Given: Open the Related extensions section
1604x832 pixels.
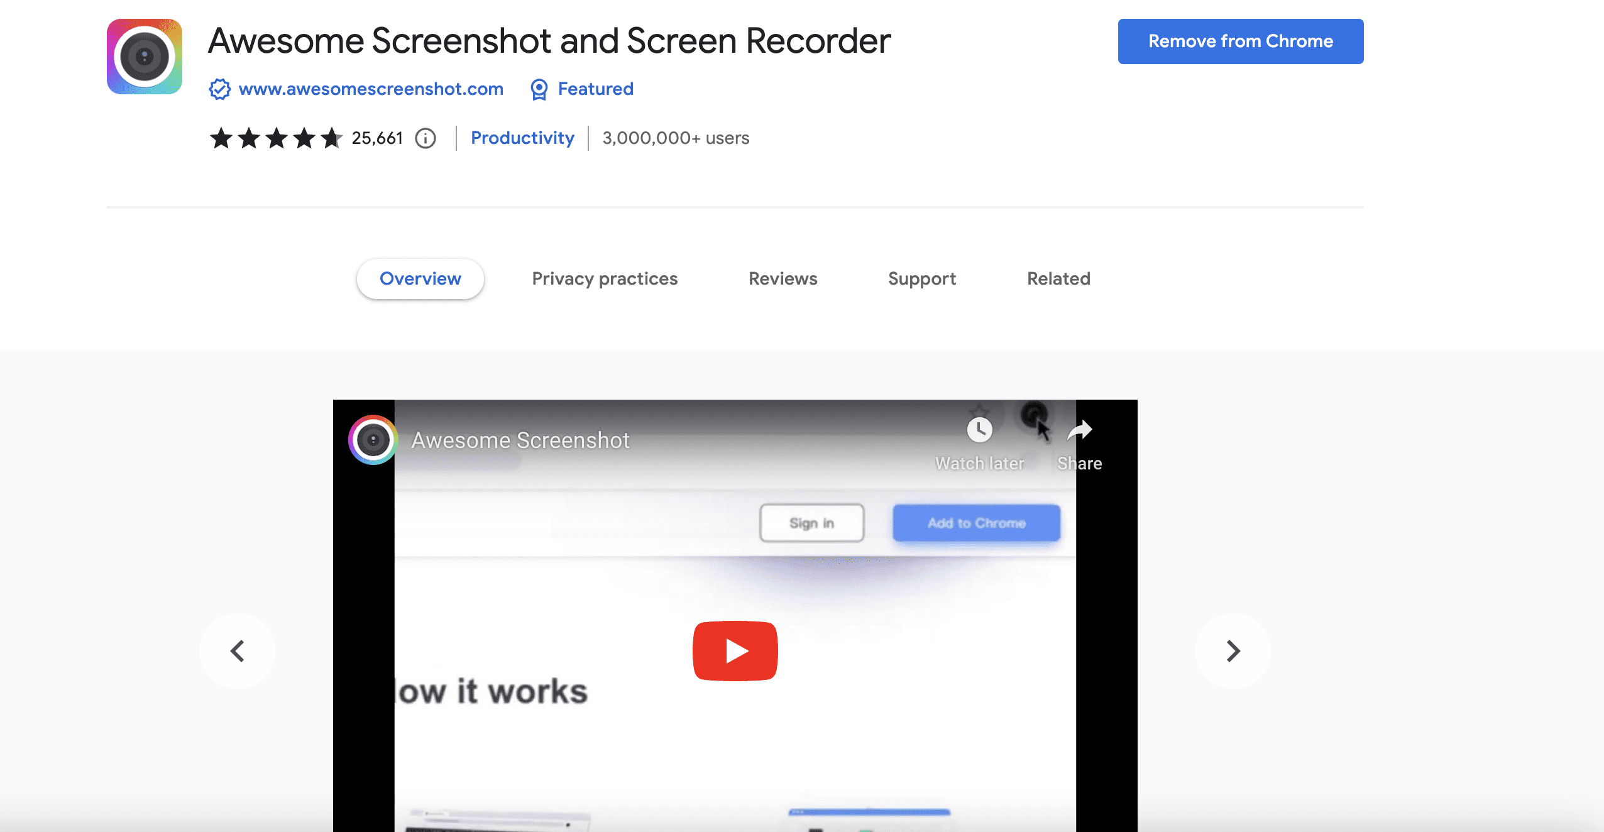Looking at the screenshot, I should pos(1058,278).
